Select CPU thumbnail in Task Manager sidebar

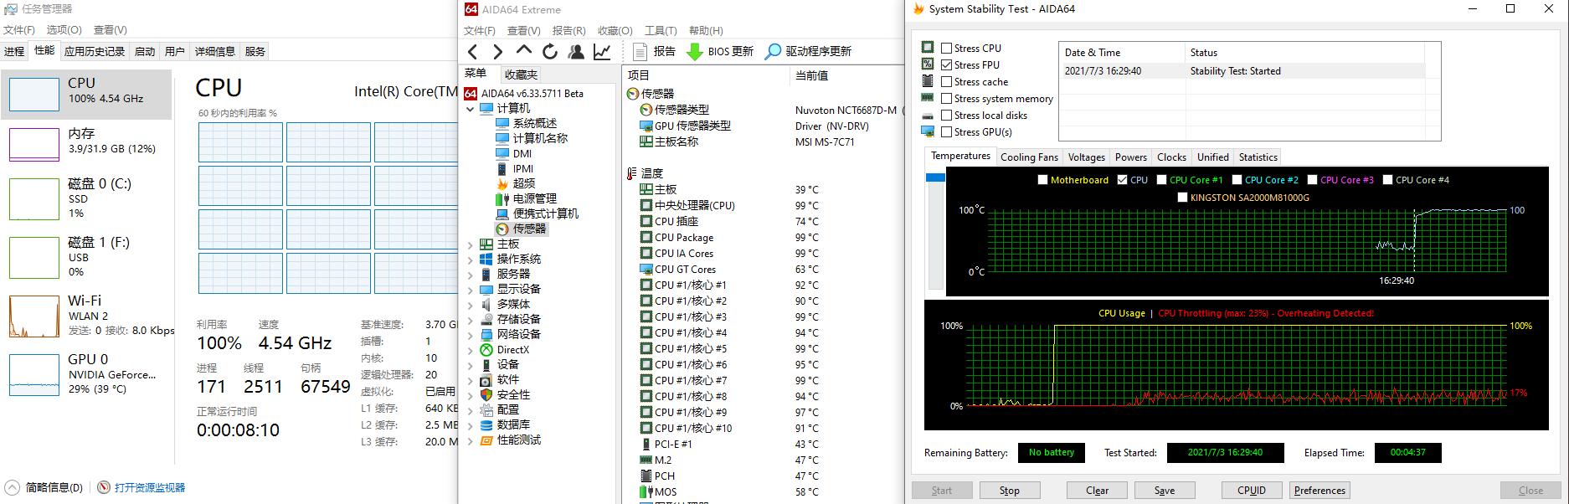click(x=34, y=94)
